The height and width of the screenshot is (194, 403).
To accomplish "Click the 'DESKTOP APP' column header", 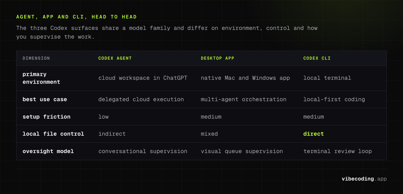I will tap(218, 58).
